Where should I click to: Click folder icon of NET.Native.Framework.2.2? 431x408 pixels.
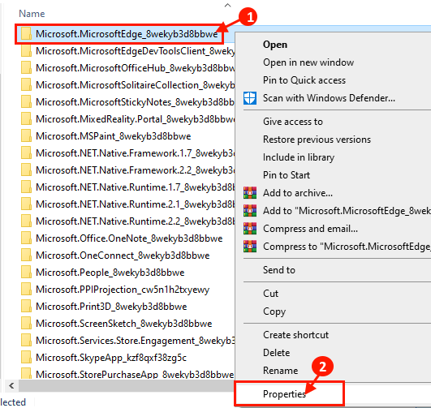pyautogui.click(x=27, y=170)
